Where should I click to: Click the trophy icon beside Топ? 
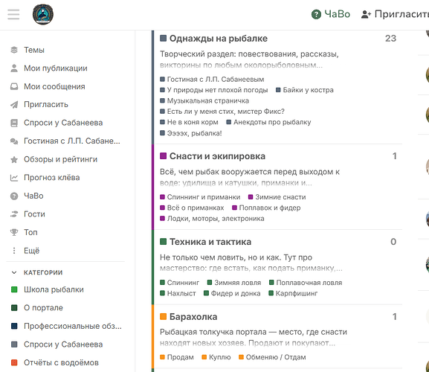(14, 232)
